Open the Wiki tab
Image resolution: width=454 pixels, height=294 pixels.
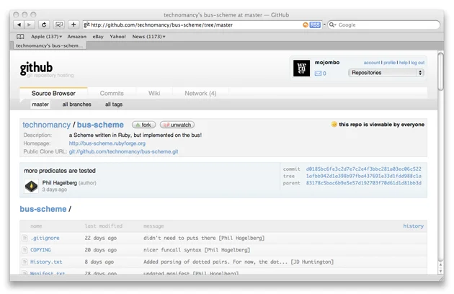154,93
